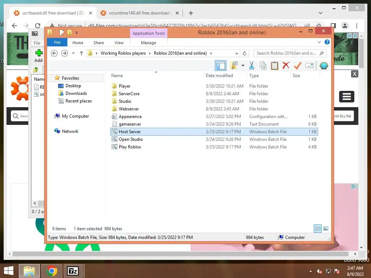
Task: Select Network in navigation pane
Action: [70, 131]
